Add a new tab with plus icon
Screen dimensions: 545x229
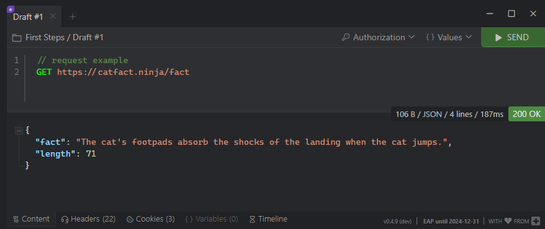(72, 17)
